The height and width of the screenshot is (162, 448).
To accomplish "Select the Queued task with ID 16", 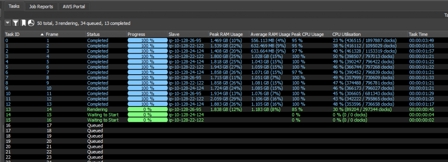I will coord(226,125).
